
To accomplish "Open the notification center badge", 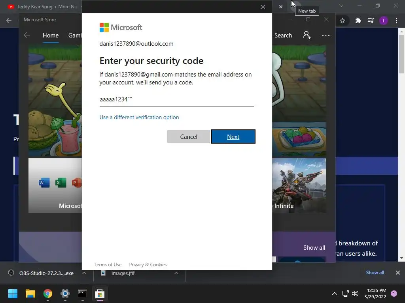I will pyautogui.click(x=394, y=293).
